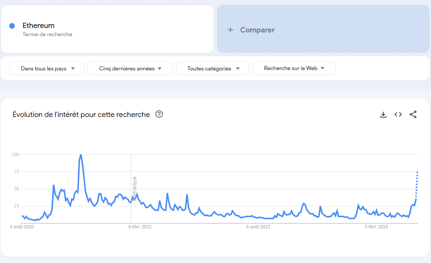Image resolution: width=431 pixels, height=263 pixels.
Task: Open the 'Recherche sur le Web' dropdown
Action: tap(294, 68)
